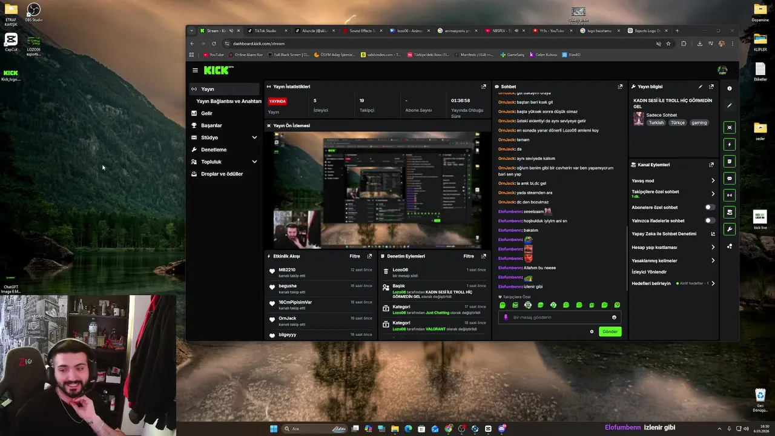The height and width of the screenshot is (436, 775).
Task: Open the Kick hamburger menu
Action: (195, 70)
